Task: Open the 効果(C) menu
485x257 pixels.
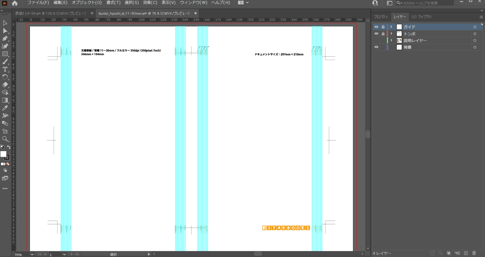Action: (150, 3)
